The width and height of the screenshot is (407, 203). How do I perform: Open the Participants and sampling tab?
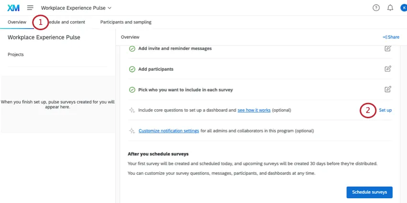coord(125,22)
